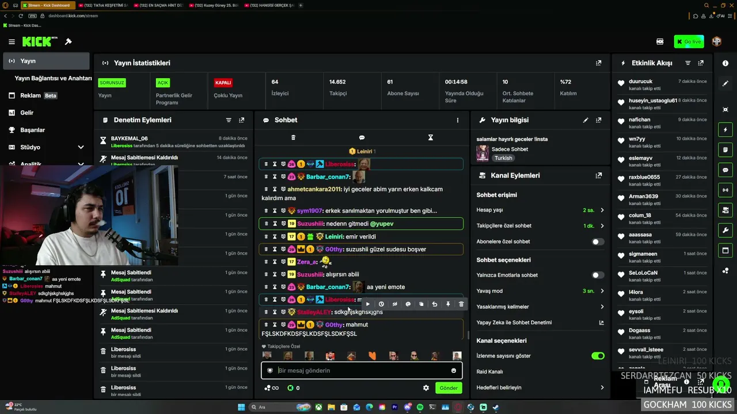The width and height of the screenshot is (737, 414).
Task: Open duurucuk follower entry in activity feed
Action: coord(662,85)
